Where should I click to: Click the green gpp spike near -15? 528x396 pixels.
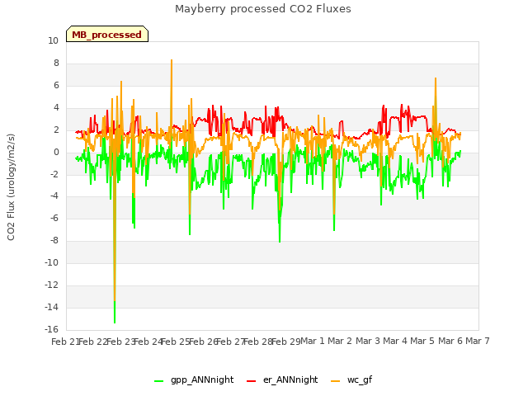115,322
